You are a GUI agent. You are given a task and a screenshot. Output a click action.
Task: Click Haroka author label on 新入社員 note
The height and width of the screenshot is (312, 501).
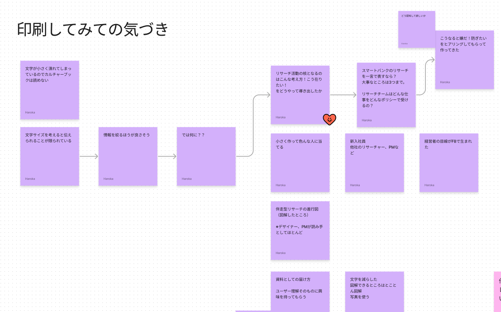click(355, 185)
